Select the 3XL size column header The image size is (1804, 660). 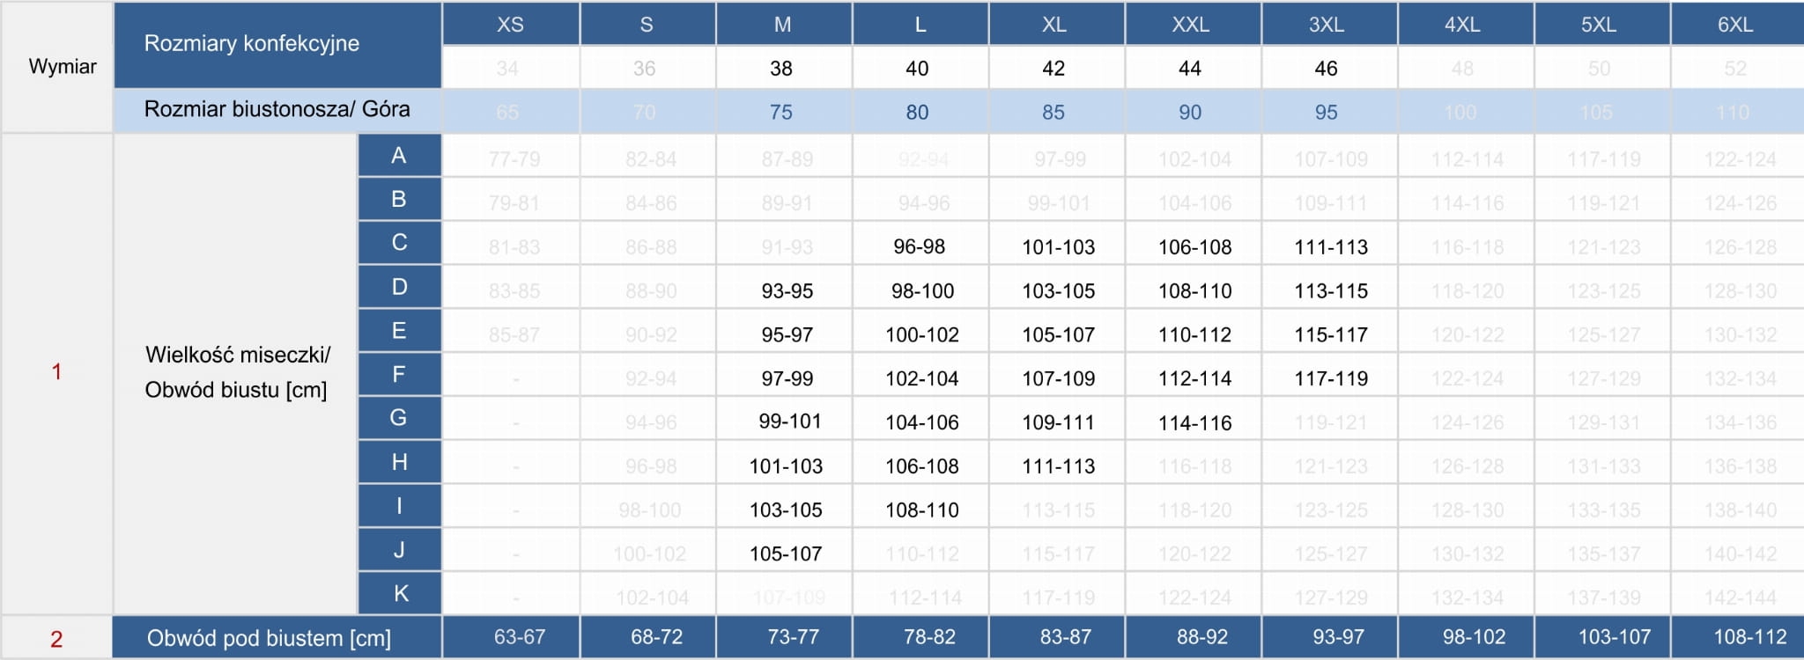pos(1327,24)
